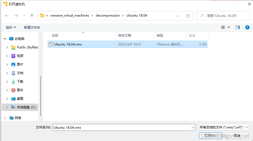Expand the 桌面 tree node
The height and width of the screenshot is (141, 253).
[x=7, y=98]
